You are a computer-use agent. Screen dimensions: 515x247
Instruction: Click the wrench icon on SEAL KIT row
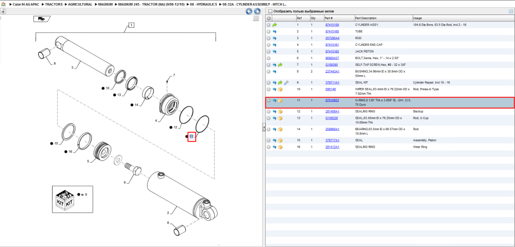pos(286,83)
